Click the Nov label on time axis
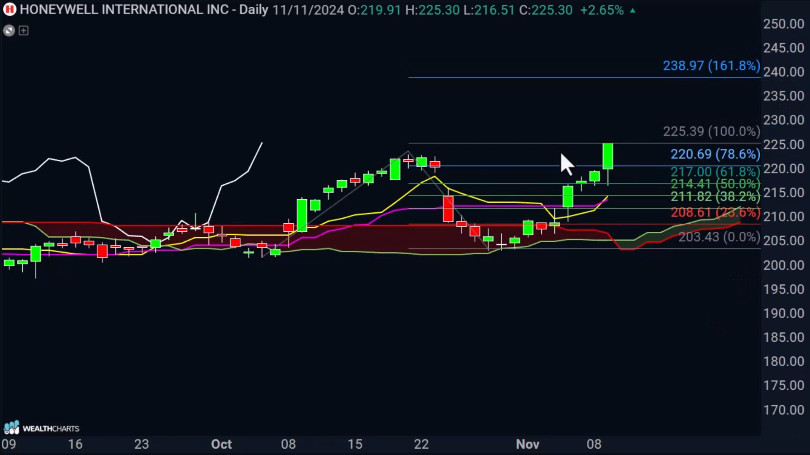 click(528, 444)
